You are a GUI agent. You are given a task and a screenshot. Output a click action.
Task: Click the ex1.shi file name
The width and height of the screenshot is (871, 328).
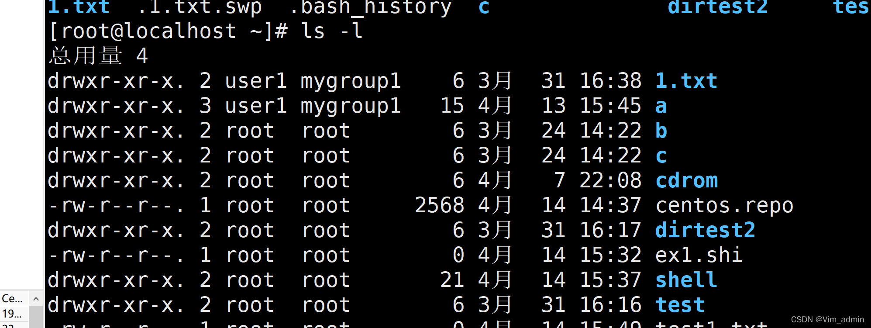[699, 255]
